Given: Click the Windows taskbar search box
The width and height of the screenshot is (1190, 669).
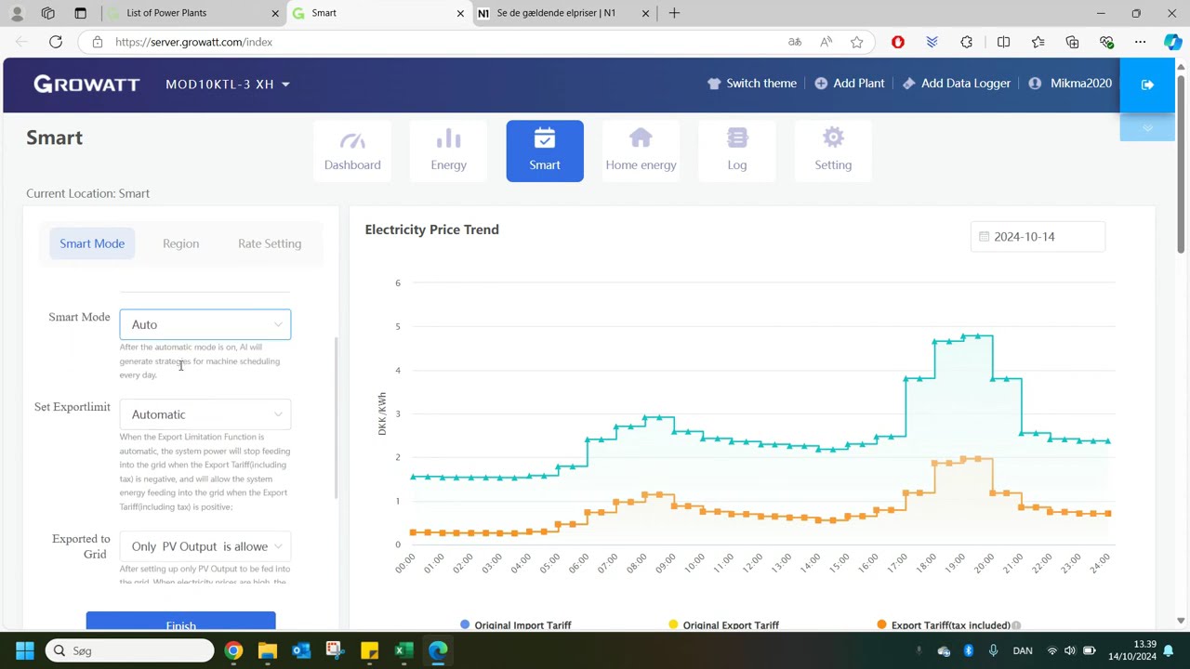Looking at the screenshot, I should tap(130, 650).
